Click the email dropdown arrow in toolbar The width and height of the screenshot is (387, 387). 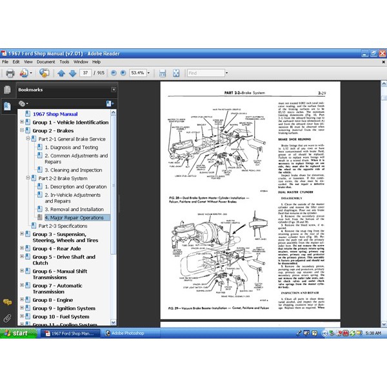tap(31, 73)
